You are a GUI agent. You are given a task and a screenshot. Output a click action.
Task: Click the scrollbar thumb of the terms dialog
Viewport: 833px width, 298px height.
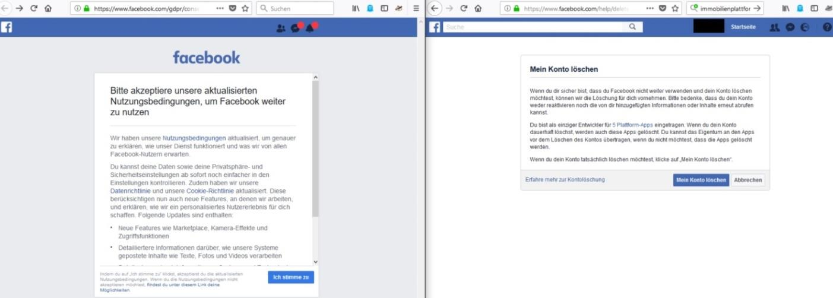pyautogui.click(x=315, y=148)
